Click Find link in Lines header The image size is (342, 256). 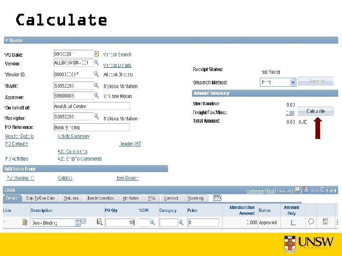(270, 191)
